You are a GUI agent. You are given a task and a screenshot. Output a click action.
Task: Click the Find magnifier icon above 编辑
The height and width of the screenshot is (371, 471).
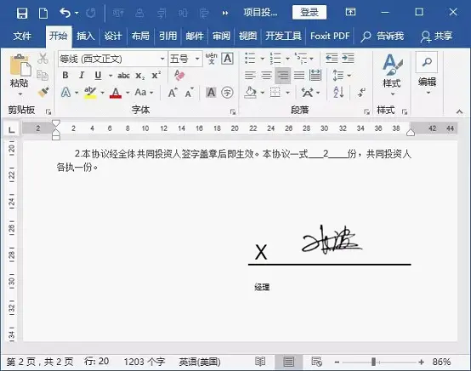tap(427, 62)
